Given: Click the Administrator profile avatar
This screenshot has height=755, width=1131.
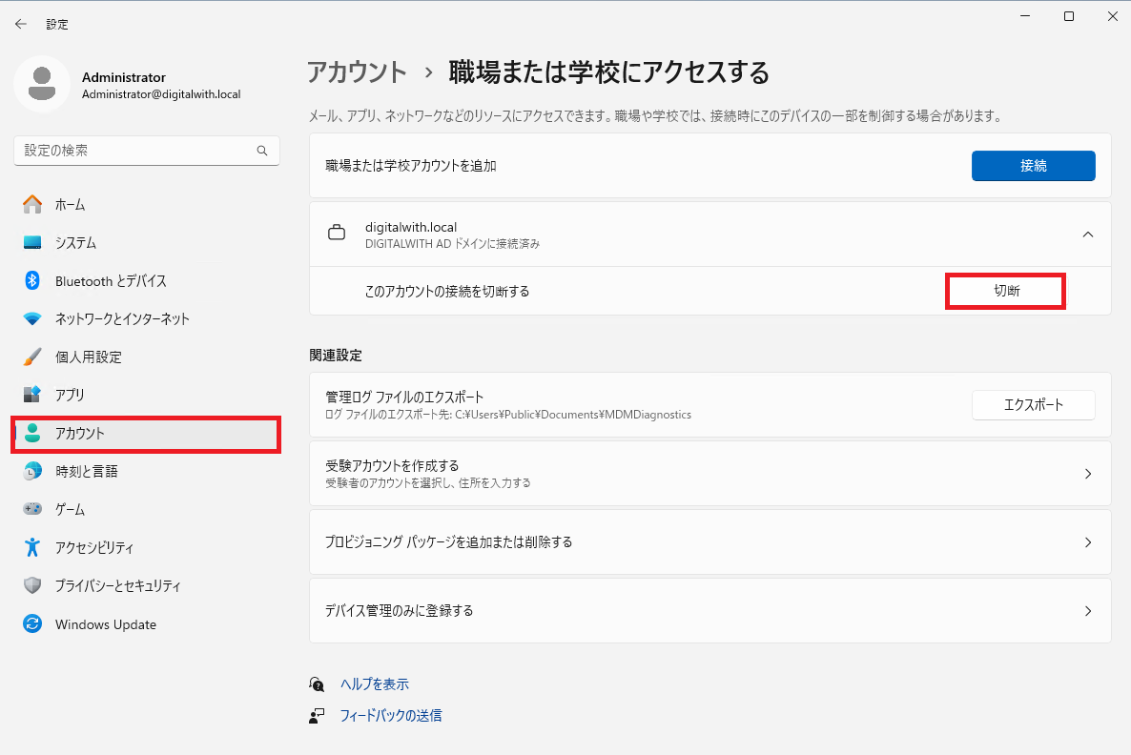Looking at the screenshot, I should coord(42,84).
